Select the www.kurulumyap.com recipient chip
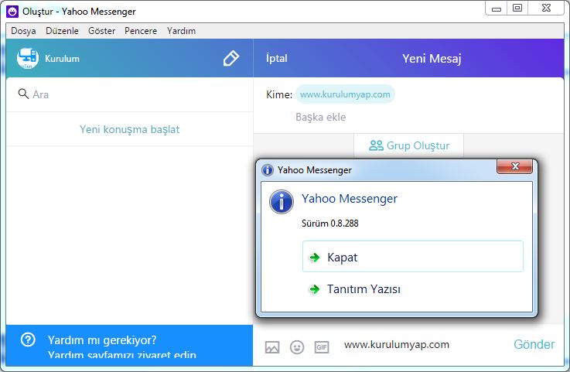The width and height of the screenshot is (570, 372). (x=345, y=94)
